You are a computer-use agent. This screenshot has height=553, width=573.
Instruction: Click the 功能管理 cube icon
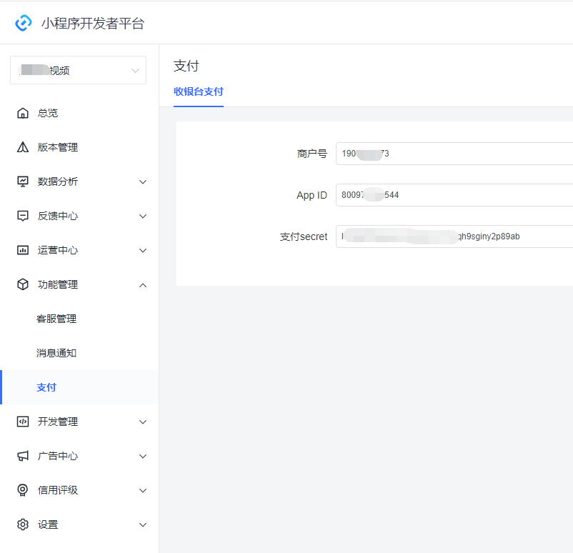click(23, 284)
